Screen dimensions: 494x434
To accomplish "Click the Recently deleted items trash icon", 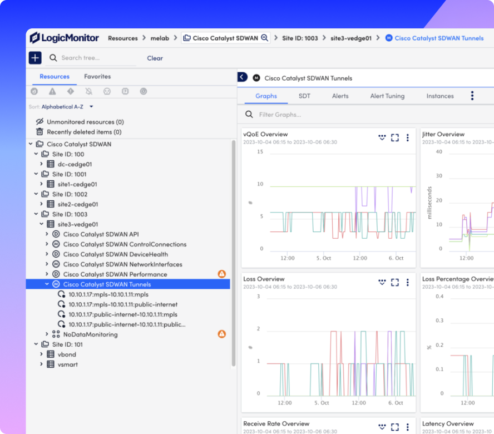I will 39,131.
